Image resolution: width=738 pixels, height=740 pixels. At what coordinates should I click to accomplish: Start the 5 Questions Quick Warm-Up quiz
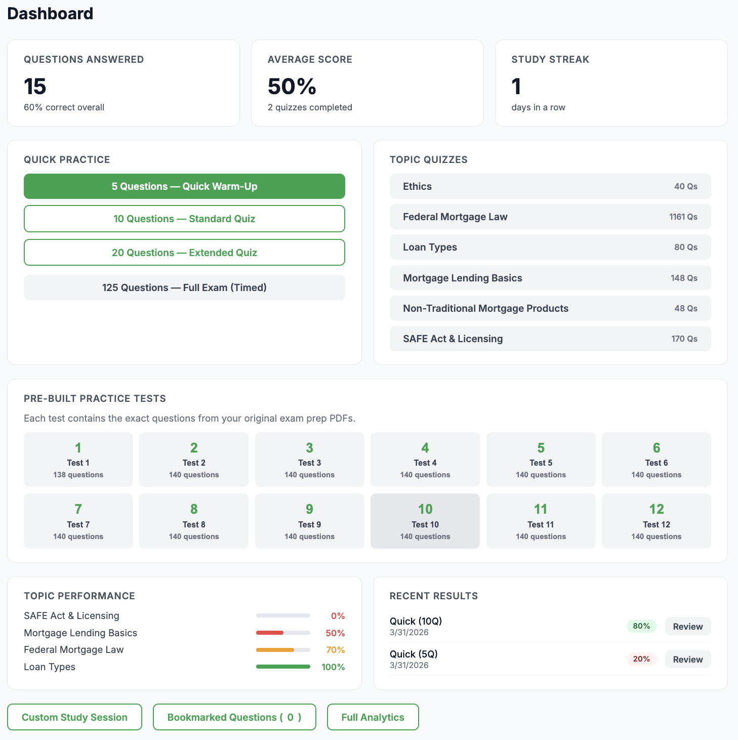(184, 186)
